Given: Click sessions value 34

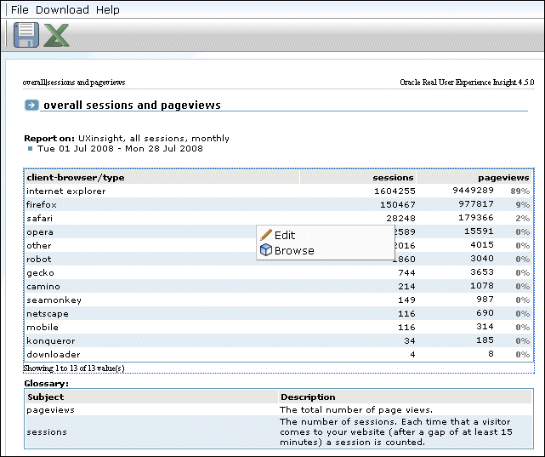Looking at the screenshot, I should pyautogui.click(x=410, y=340).
